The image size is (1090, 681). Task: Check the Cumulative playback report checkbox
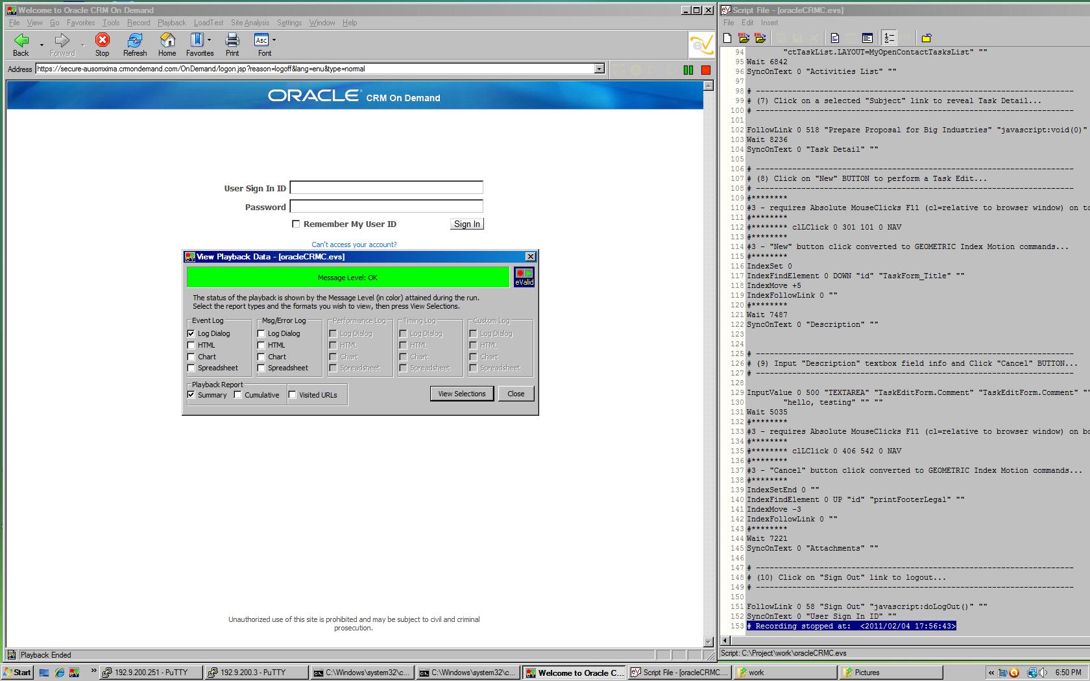237,394
